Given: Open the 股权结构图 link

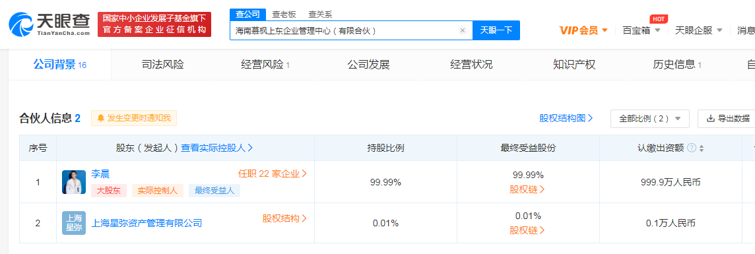Looking at the screenshot, I should pos(566,118).
